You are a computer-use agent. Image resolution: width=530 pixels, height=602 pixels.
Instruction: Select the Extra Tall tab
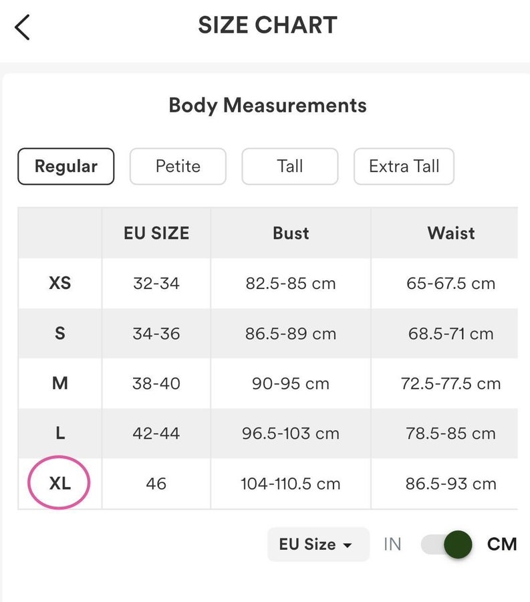(404, 167)
